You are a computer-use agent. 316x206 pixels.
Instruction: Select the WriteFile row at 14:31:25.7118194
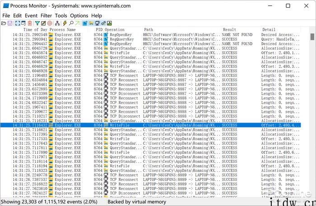point(150,166)
